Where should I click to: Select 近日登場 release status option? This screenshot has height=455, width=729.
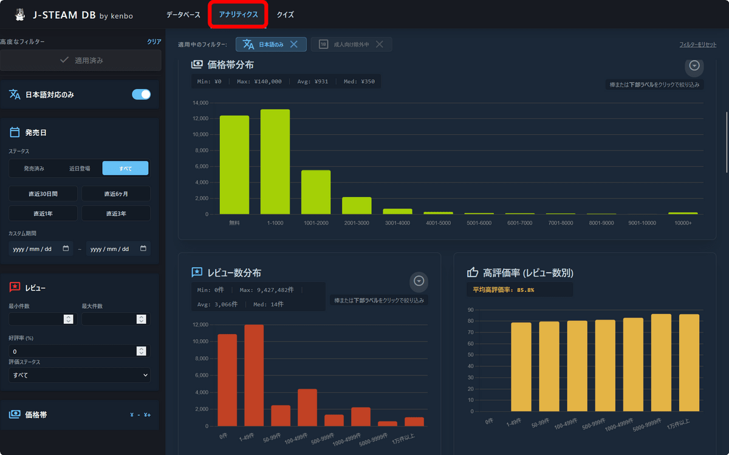[80, 168]
